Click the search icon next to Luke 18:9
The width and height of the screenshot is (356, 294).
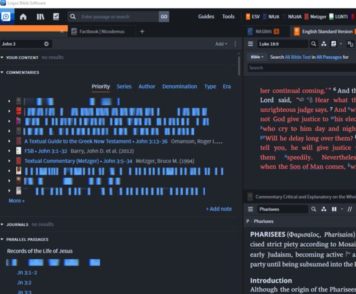pos(313,44)
